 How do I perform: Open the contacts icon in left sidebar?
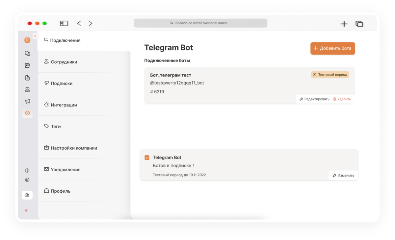click(x=27, y=89)
